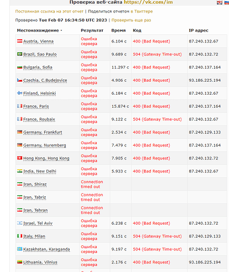
Task: Open Постоянная ссылка на этот отчет link
Action: [x=49, y=11]
